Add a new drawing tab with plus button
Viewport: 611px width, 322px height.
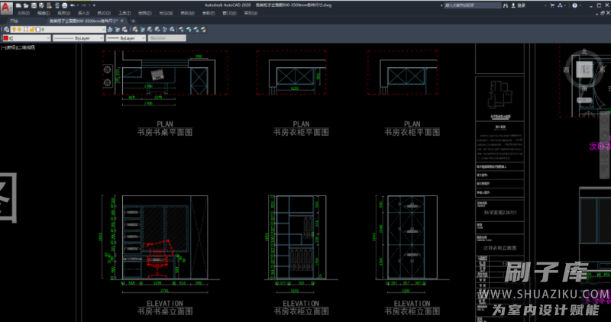click(134, 21)
